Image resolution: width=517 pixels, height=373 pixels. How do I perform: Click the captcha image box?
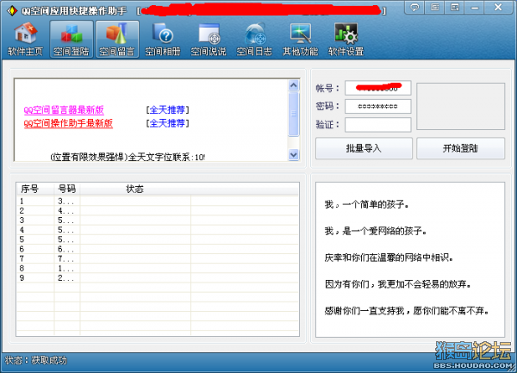click(x=461, y=106)
